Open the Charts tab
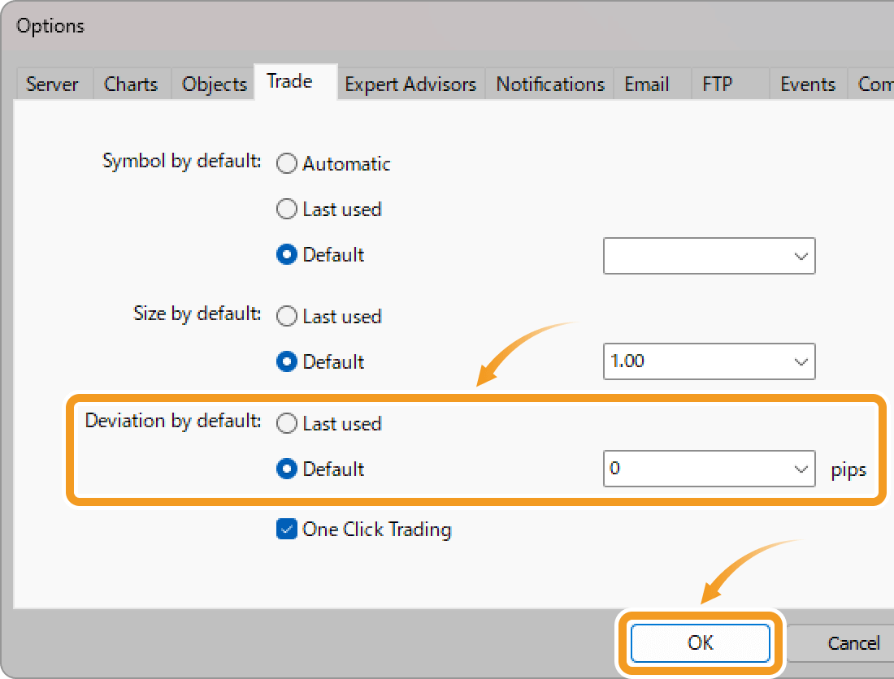The width and height of the screenshot is (894, 679). [132, 84]
